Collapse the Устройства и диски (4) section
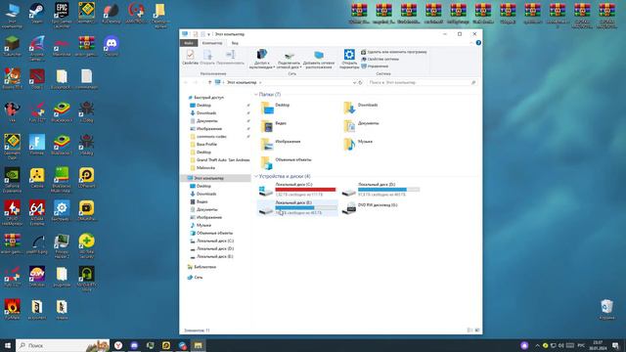626x352 pixels. [x=256, y=176]
